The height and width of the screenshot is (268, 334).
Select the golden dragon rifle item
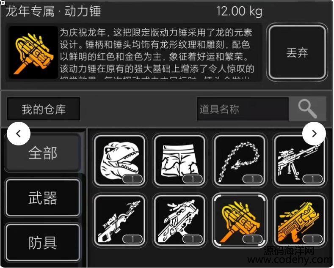click(x=299, y=221)
